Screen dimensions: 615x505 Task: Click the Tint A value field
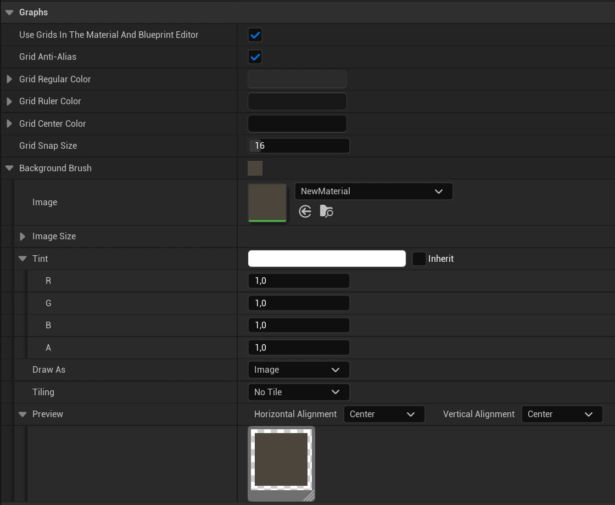(x=299, y=347)
